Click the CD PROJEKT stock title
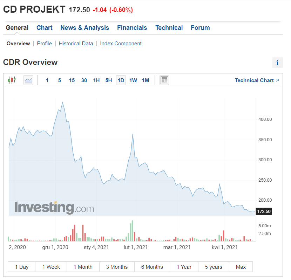Screen dimensions: 291x280 coord(34,9)
